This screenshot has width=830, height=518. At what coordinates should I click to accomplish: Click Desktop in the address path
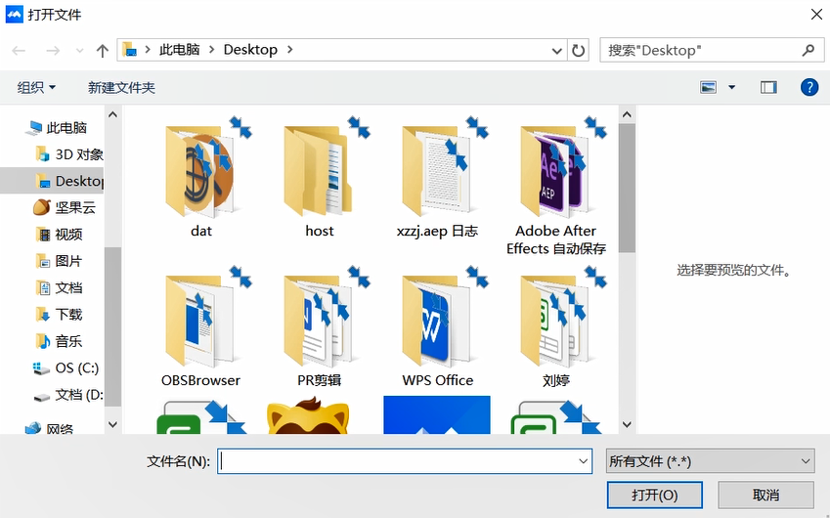click(250, 50)
